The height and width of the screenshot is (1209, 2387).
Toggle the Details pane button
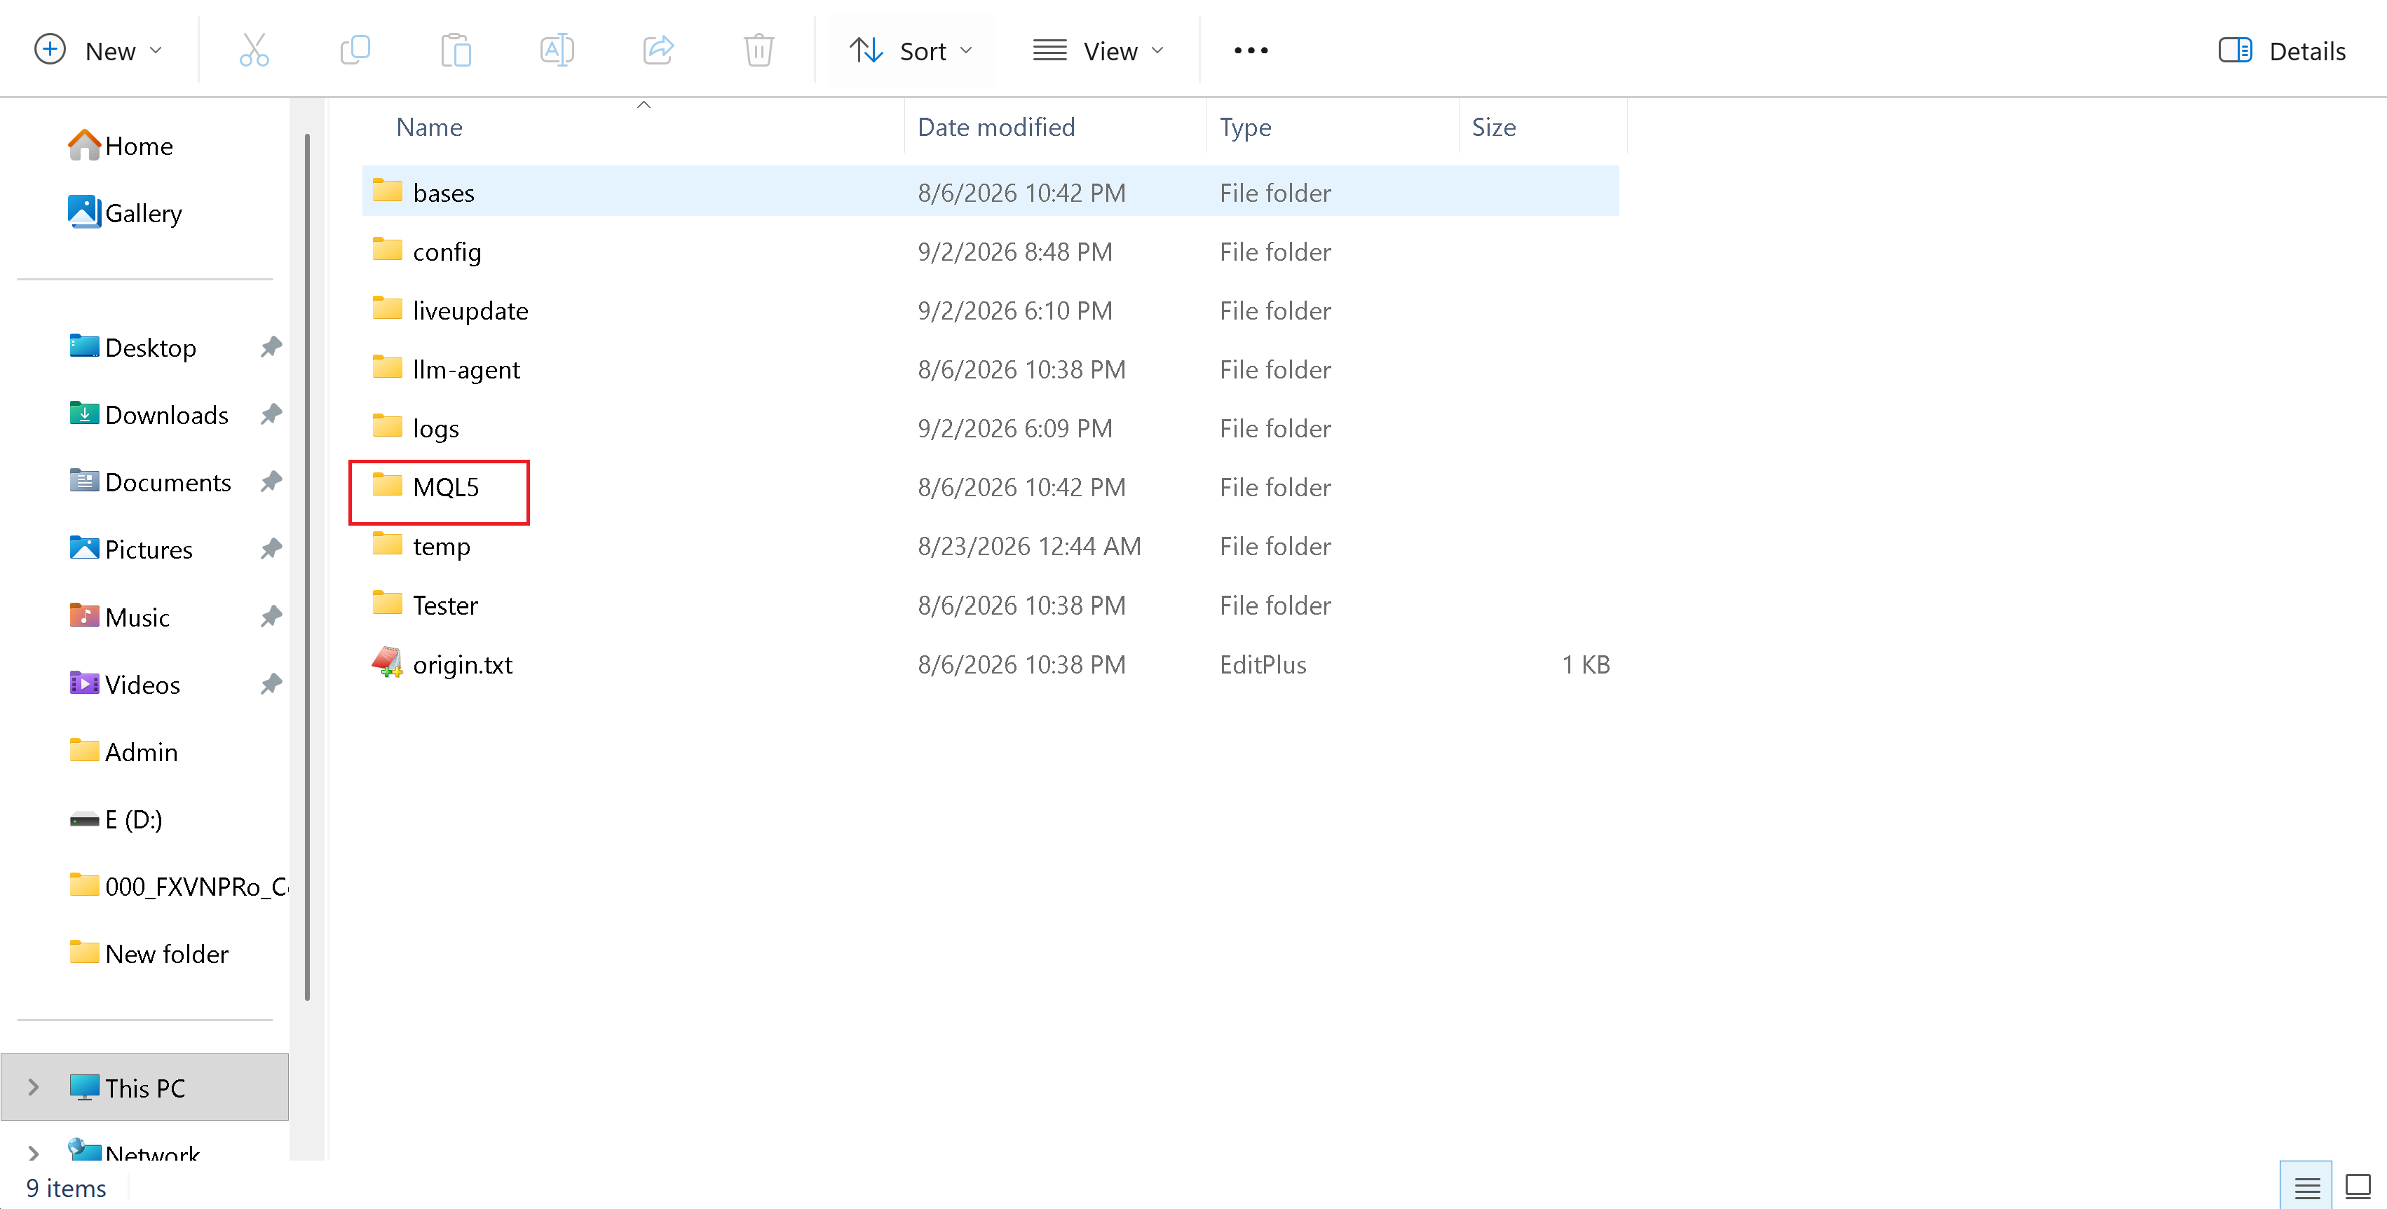pos(2283,50)
